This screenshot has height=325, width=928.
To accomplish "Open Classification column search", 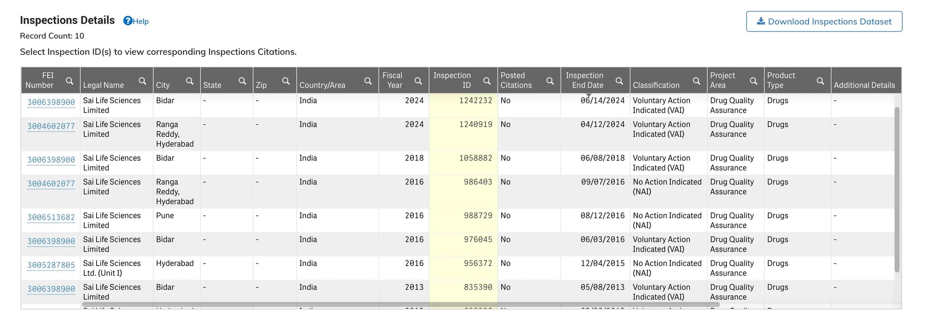I will (x=696, y=81).
